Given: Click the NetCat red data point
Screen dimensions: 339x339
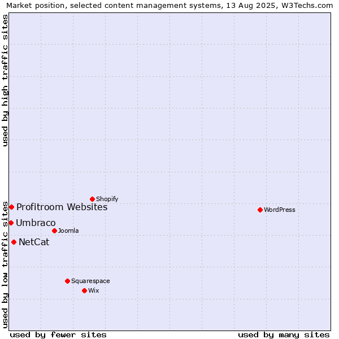Looking at the screenshot, I should tap(14, 242).
